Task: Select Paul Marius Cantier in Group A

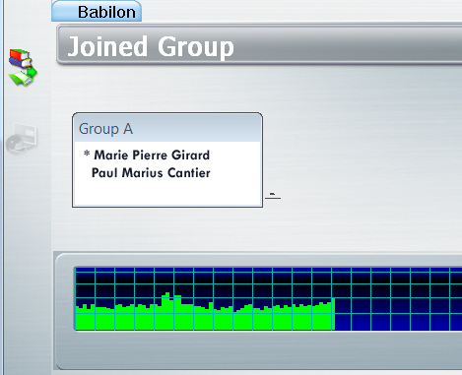Action: point(151,172)
